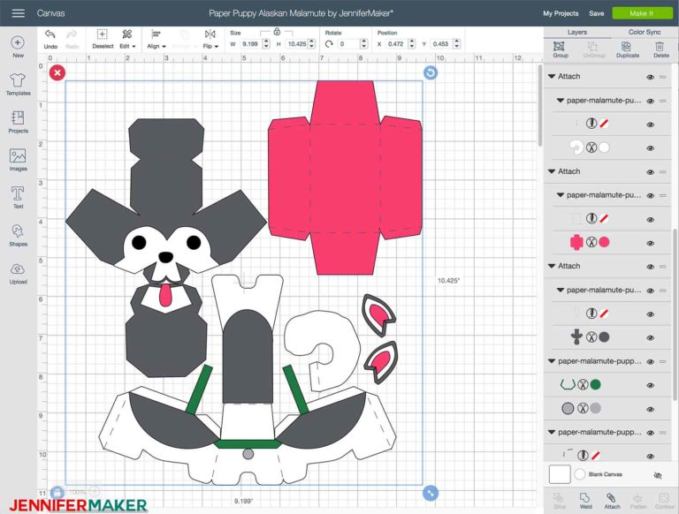
Task: Open the Images library
Action: tap(18, 160)
